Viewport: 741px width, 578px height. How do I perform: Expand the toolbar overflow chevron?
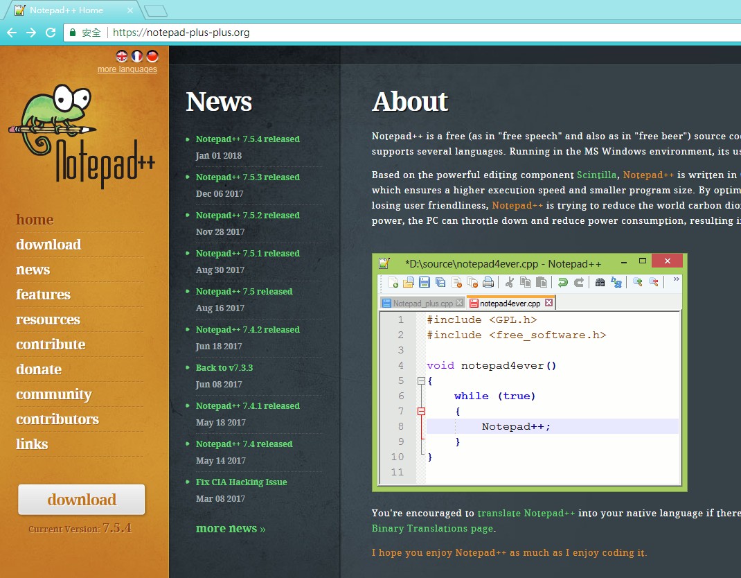point(675,281)
